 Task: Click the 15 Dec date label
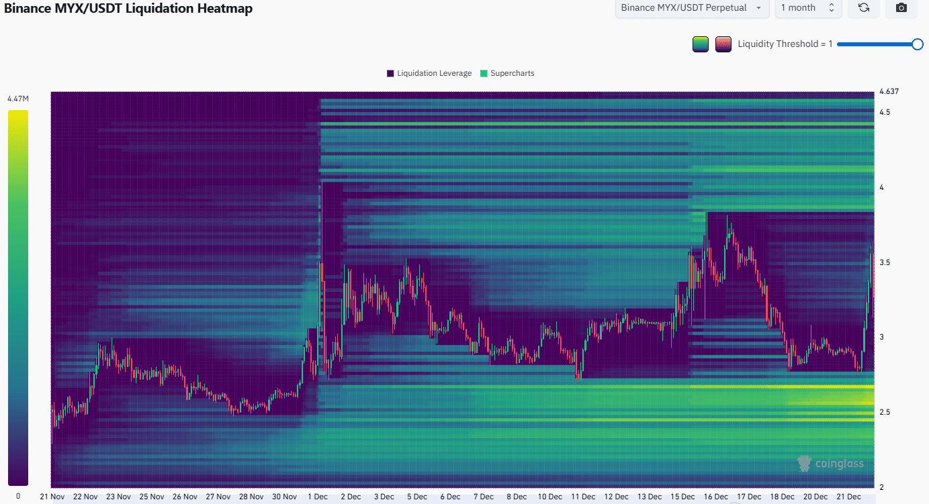click(x=683, y=497)
